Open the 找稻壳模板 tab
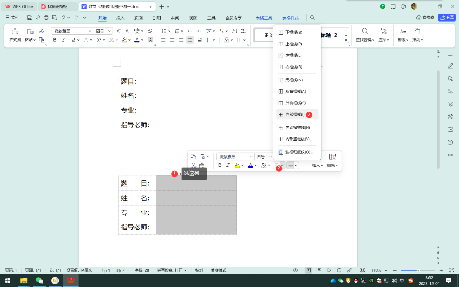 point(57,6)
